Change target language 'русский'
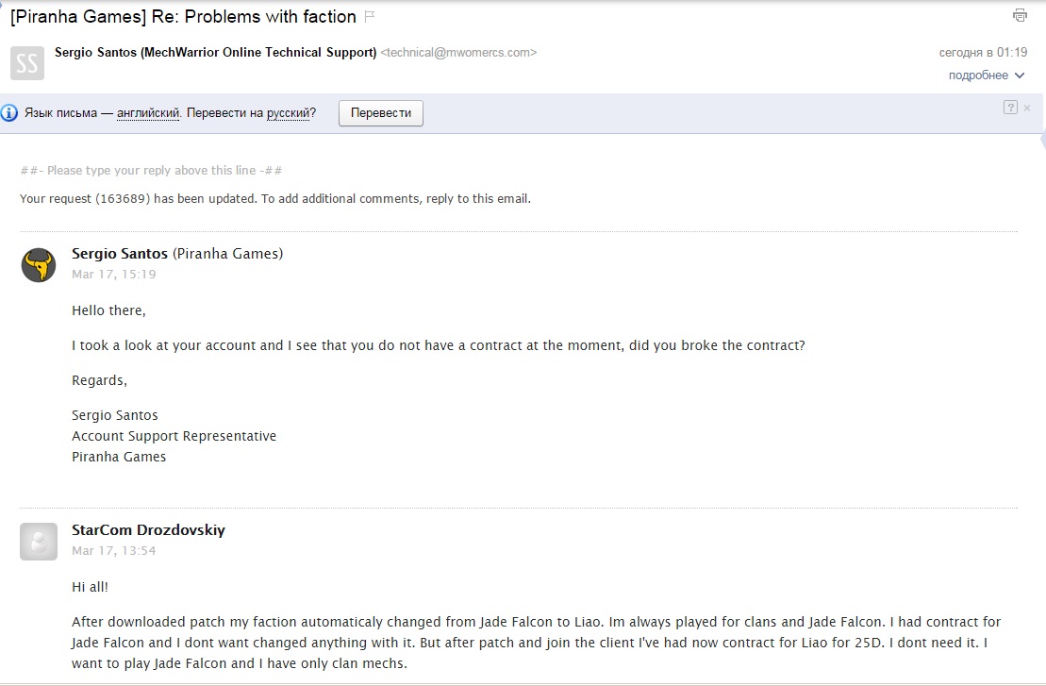The height and width of the screenshot is (686, 1046). pos(288,113)
